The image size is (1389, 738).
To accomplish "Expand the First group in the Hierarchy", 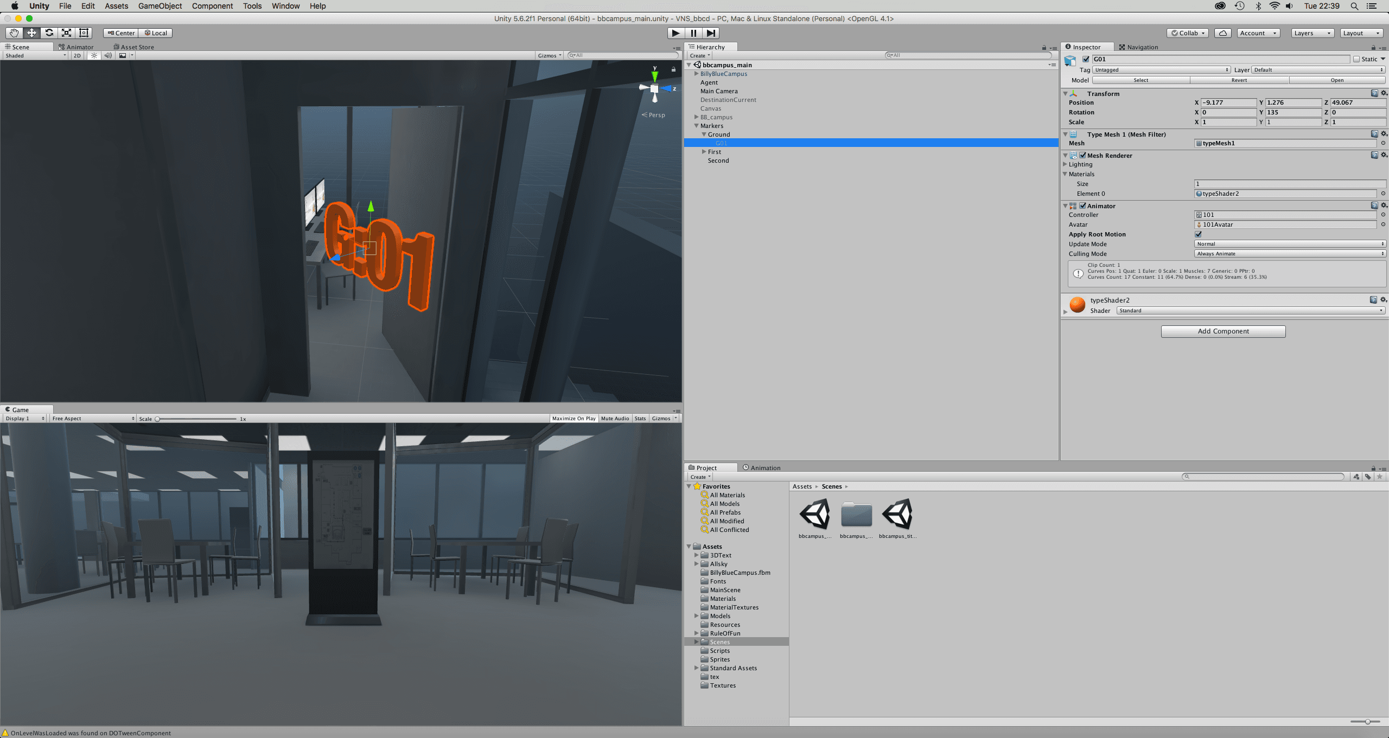I will click(x=704, y=152).
